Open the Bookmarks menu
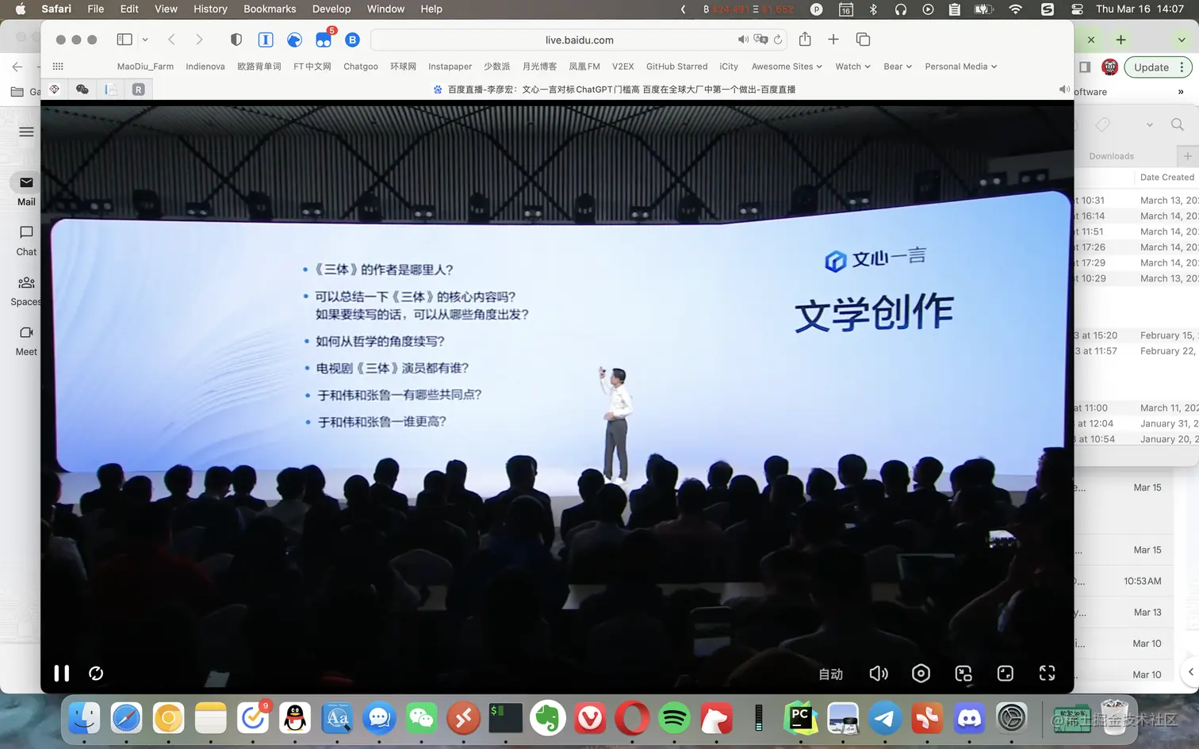This screenshot has height=749, width=1199. 270,9
